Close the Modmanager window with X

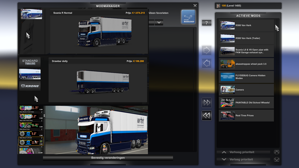[195, 6]
